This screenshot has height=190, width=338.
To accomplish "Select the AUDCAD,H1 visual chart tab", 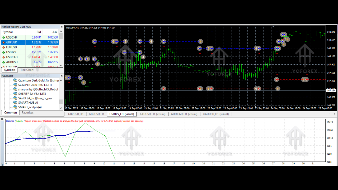I will (x=184, y=114).
